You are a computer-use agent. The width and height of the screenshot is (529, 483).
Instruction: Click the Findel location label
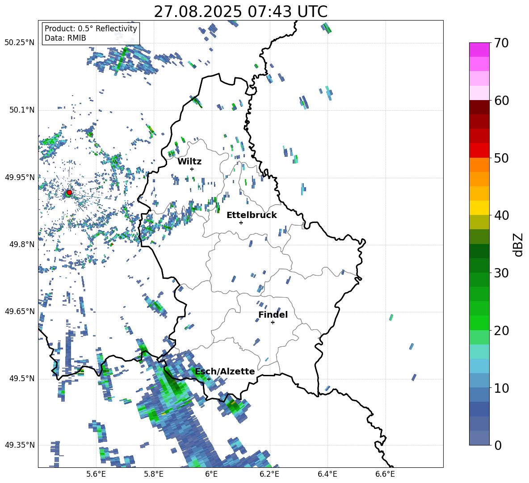point(273,315)
